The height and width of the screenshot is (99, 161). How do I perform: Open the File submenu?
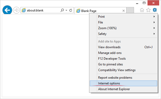[x=124, y=22]
